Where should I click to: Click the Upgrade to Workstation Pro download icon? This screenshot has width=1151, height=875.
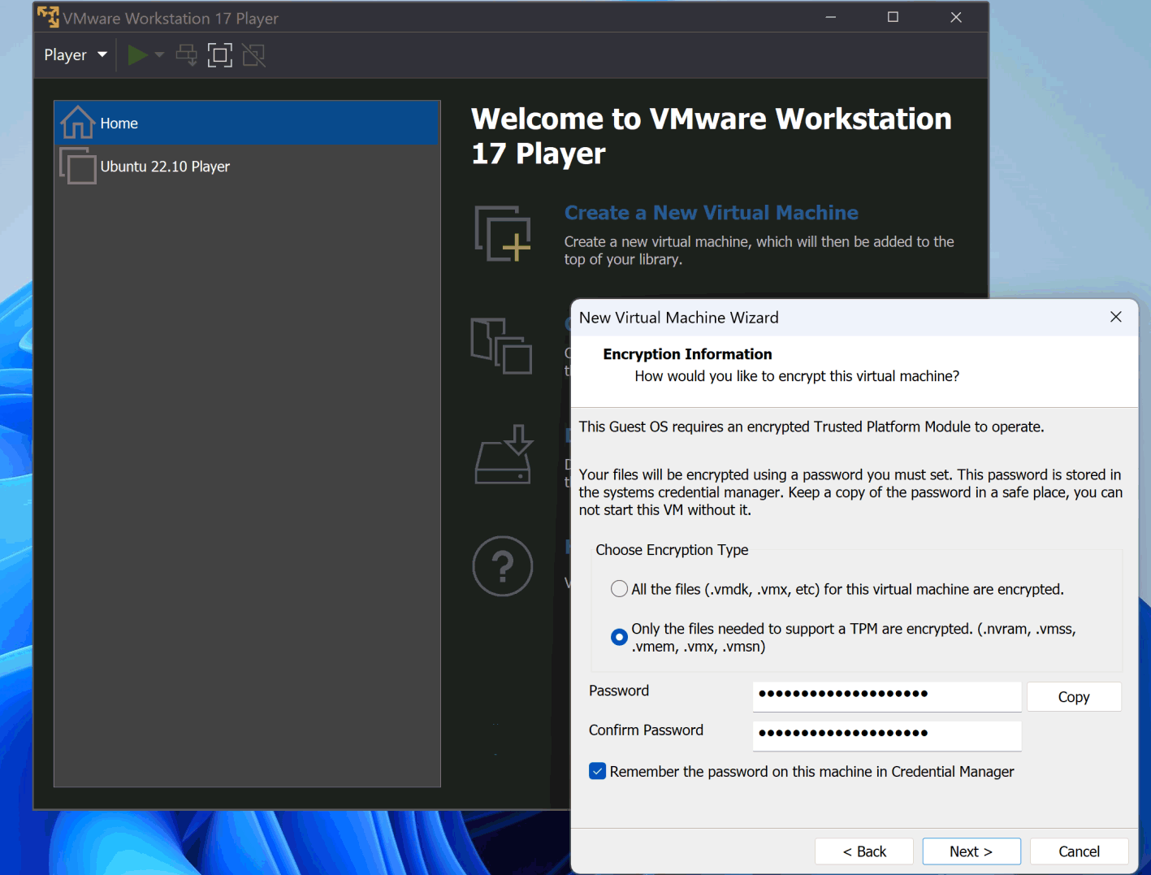coord(504,455)
